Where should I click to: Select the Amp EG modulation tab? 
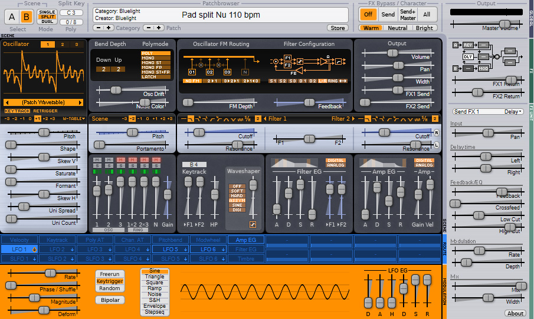click(x=246, y=240)
